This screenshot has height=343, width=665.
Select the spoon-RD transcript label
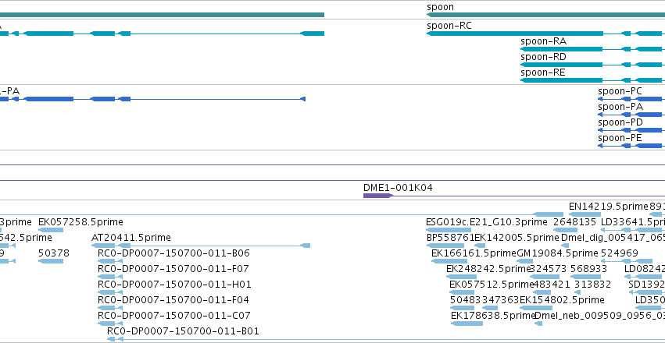(543, 57)
